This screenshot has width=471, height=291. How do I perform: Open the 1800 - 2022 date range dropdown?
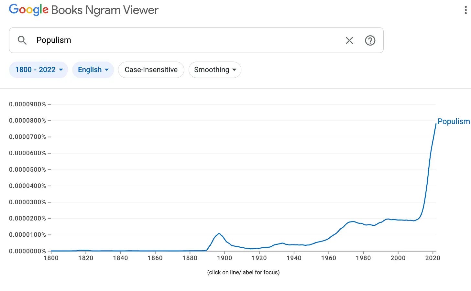tap(38, 70)
